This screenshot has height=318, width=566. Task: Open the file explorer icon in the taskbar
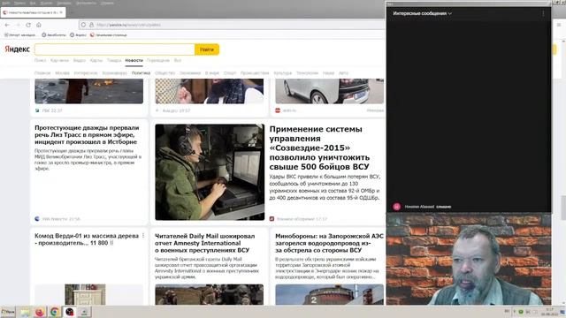point(25,312)
